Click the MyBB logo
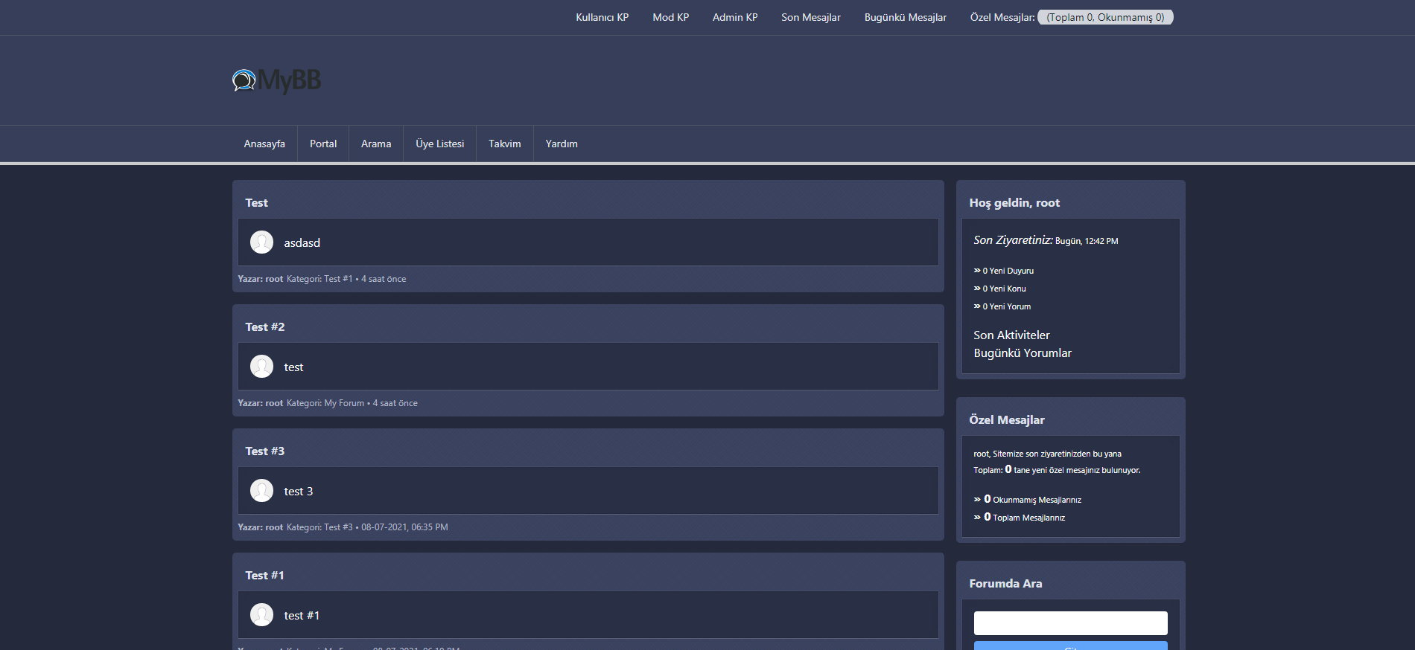Viewport: 1415px width, 650px height. point(276,80)
